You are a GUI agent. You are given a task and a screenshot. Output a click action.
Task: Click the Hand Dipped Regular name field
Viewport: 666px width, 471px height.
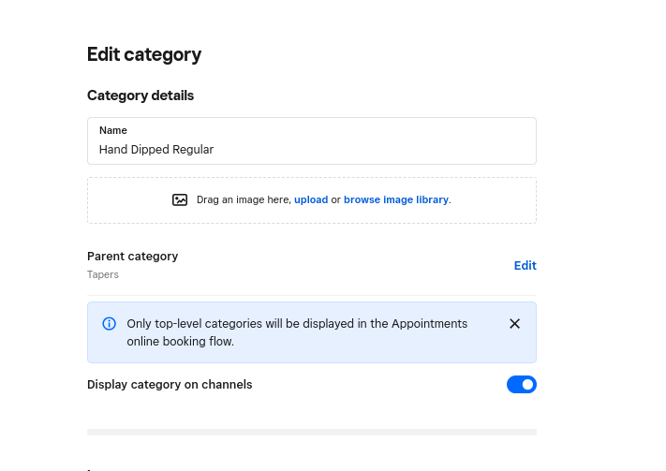(x=311, y=149)
